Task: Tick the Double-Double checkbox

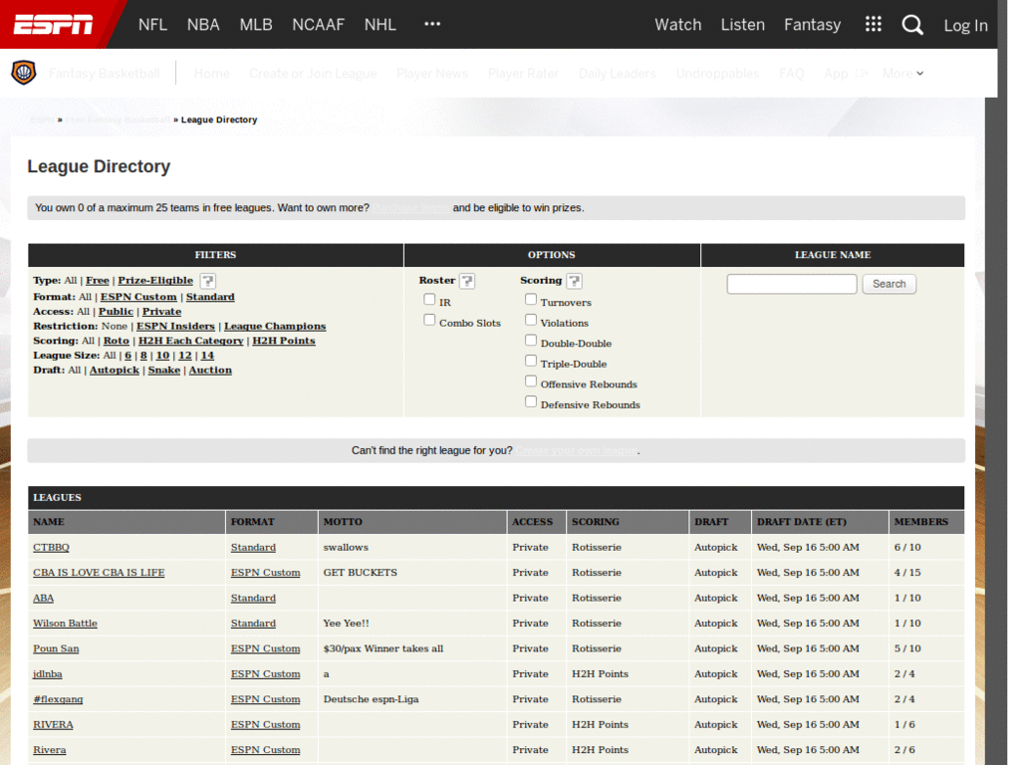Action: [x=531, y=341]
